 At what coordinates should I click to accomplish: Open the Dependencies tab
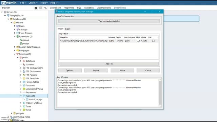pyautogui.click(x=104, y=8)
